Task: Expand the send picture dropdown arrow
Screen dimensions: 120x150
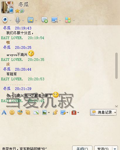Action: [x=49, y=113]
